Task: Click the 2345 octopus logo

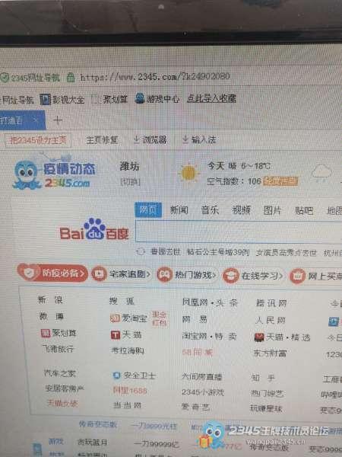Action: [26, 174]
